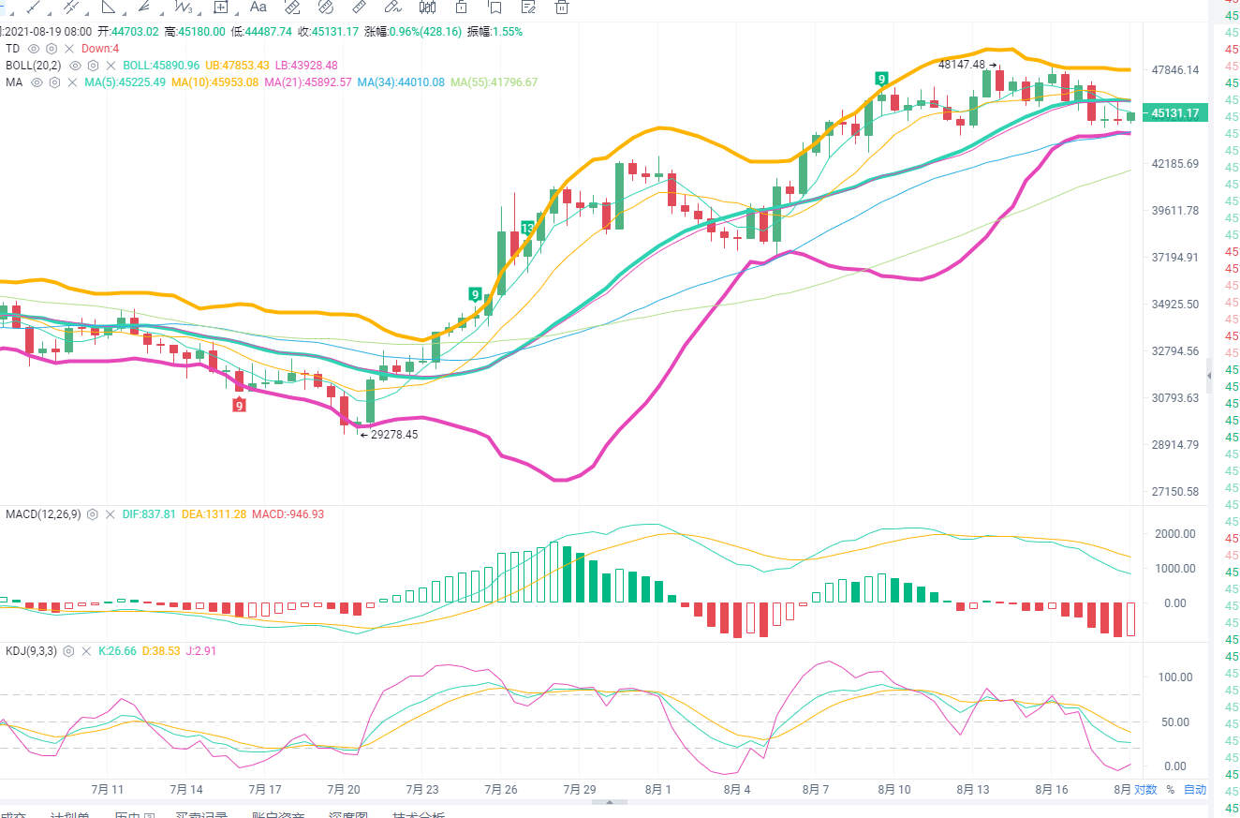
Task: Click the DEA:1311.28 value
Action: (214, 514)
